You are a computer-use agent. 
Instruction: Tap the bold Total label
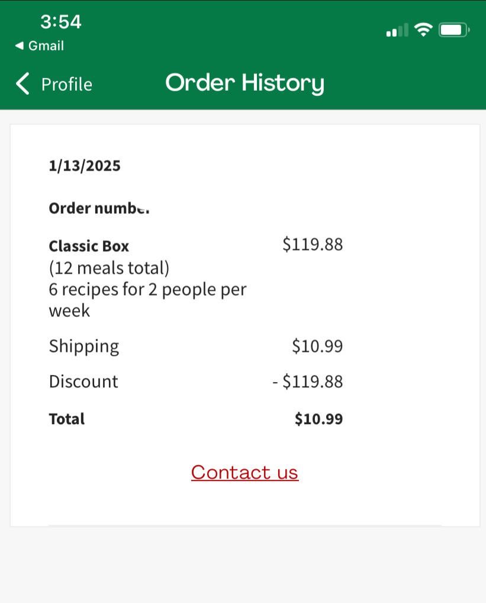click(x=66, y=419)
